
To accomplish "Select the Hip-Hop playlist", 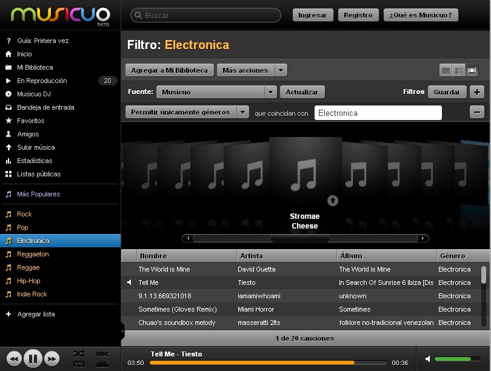I will 61,281.
